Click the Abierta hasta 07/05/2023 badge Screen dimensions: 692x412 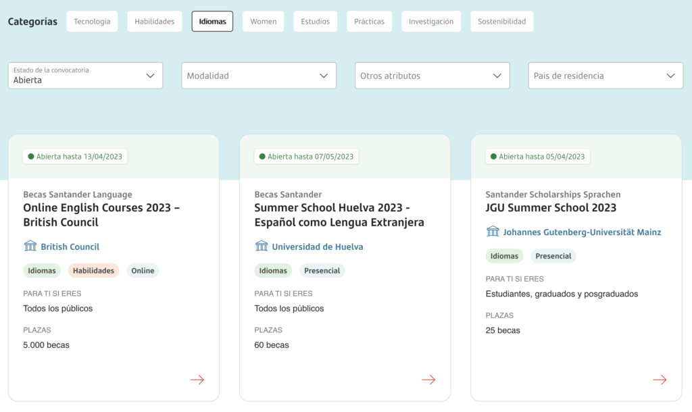306,156
